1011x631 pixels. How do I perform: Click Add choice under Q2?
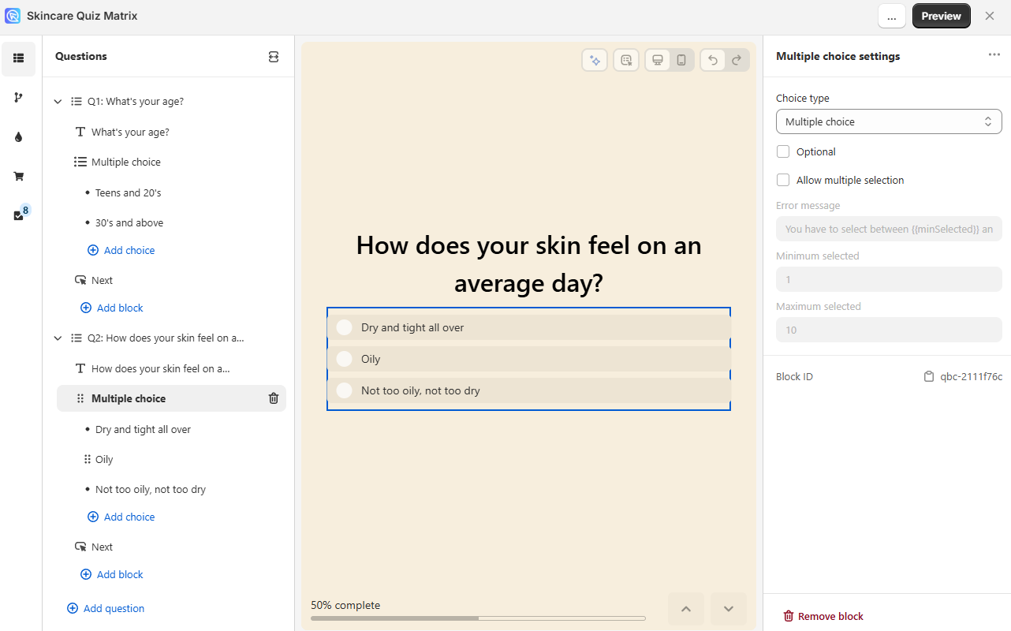coord(121,517)
